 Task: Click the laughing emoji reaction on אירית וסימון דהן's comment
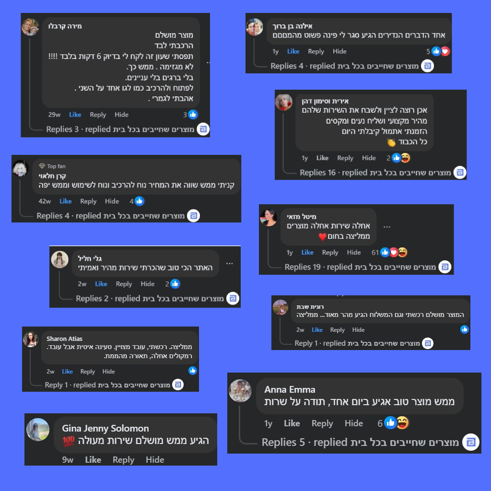(405, 158)
